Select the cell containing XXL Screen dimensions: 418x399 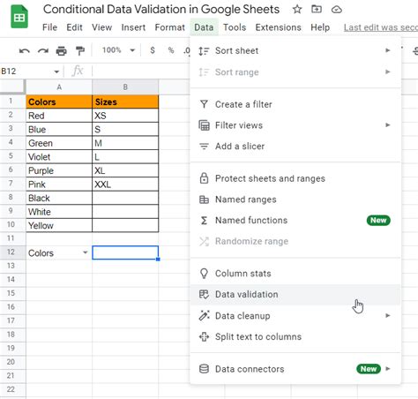(x=125, y=184)
